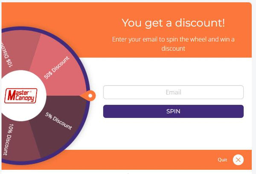
Task: Click the Master Canopy logo
Action: point(20,95)
